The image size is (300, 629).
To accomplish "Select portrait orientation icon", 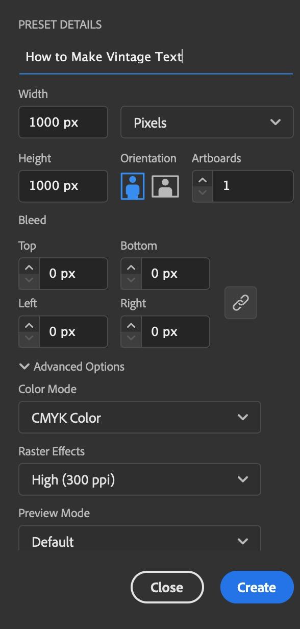I will point(133,186).
